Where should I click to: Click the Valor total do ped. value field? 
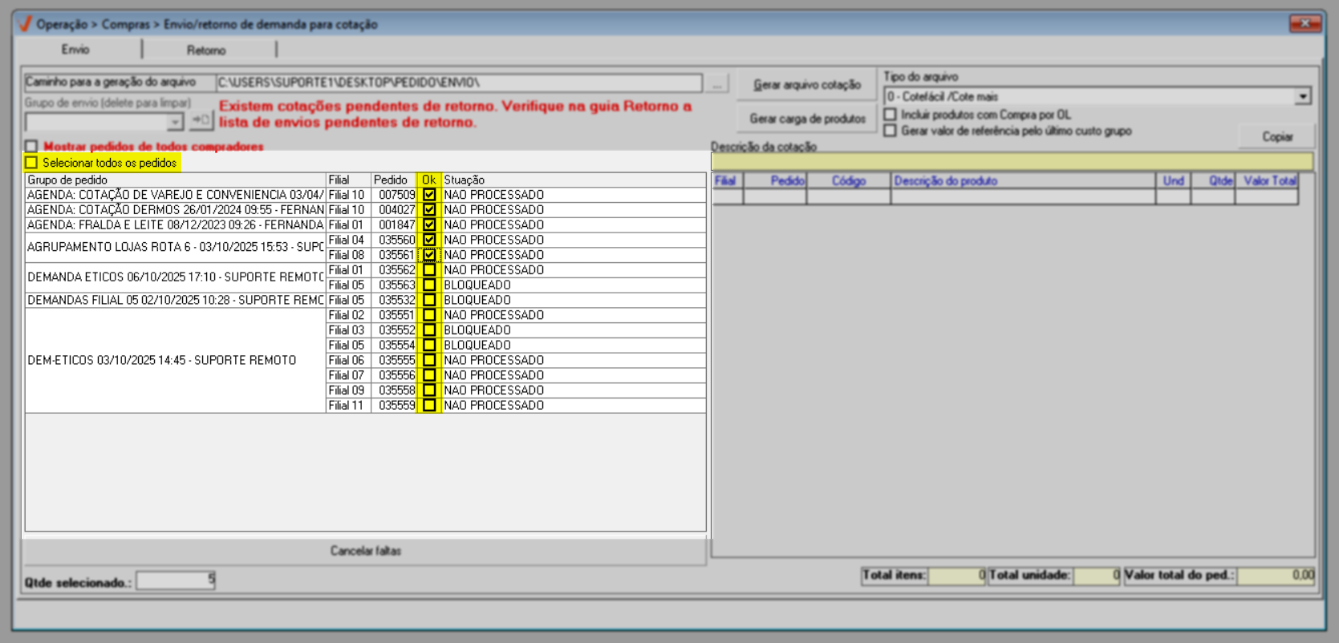coord(1276,576)
